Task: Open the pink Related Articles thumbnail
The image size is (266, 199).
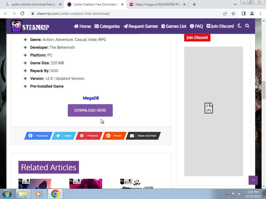Action: (x=86, y=184)
